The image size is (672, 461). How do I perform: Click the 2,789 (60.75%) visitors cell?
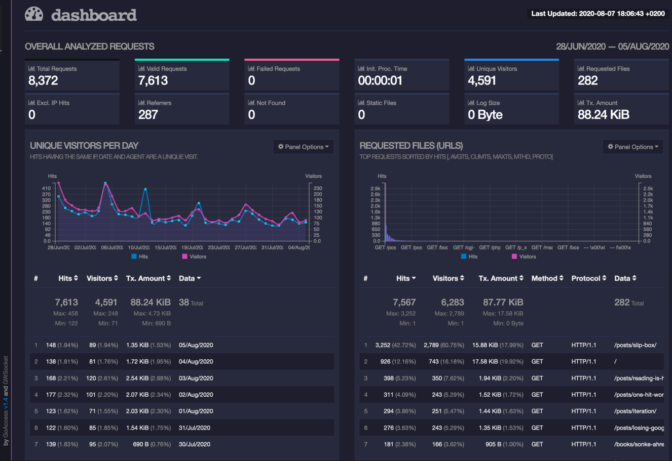click(444, 345)
